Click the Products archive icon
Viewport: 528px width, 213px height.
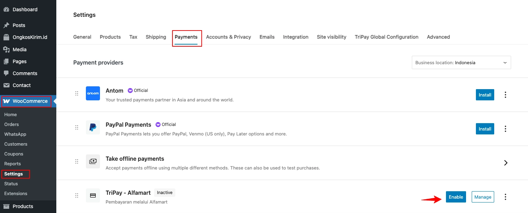pyautogui.click(x=6, y=206)
